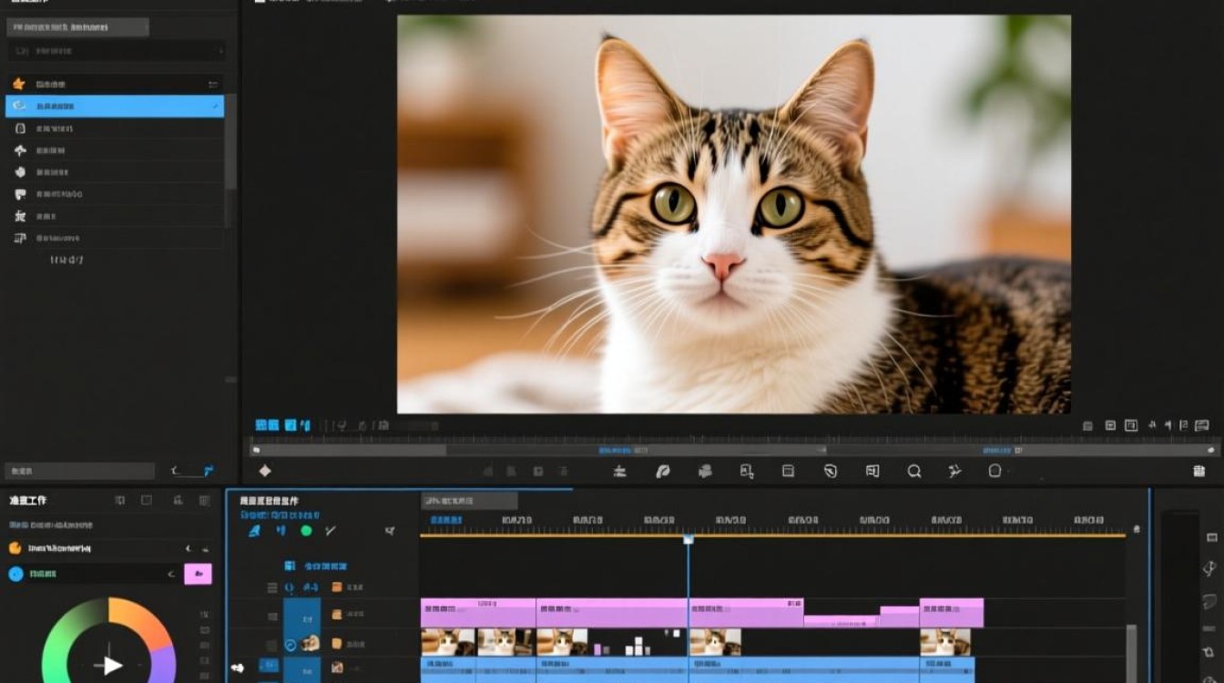Screen dimensions: 1224x683
Task: Select the blue pen tool in timeline toolbar
Action: click(x=255, y=530)
